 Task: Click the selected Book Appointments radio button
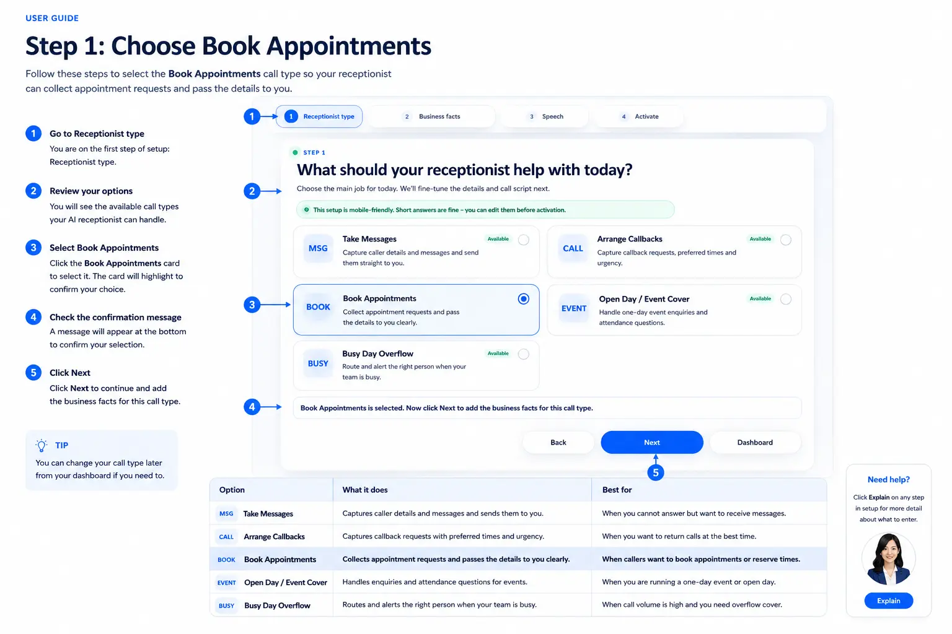[x=524, y=299]
